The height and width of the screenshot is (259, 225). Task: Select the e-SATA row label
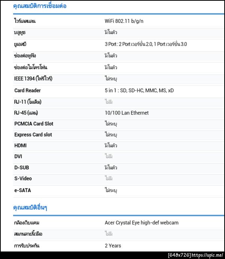[22, 190]
